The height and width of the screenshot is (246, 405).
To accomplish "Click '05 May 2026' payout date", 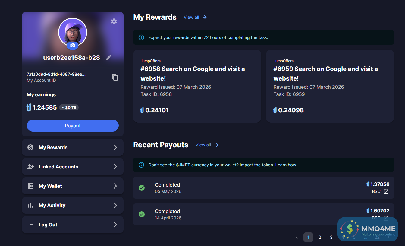I will 168,191.
